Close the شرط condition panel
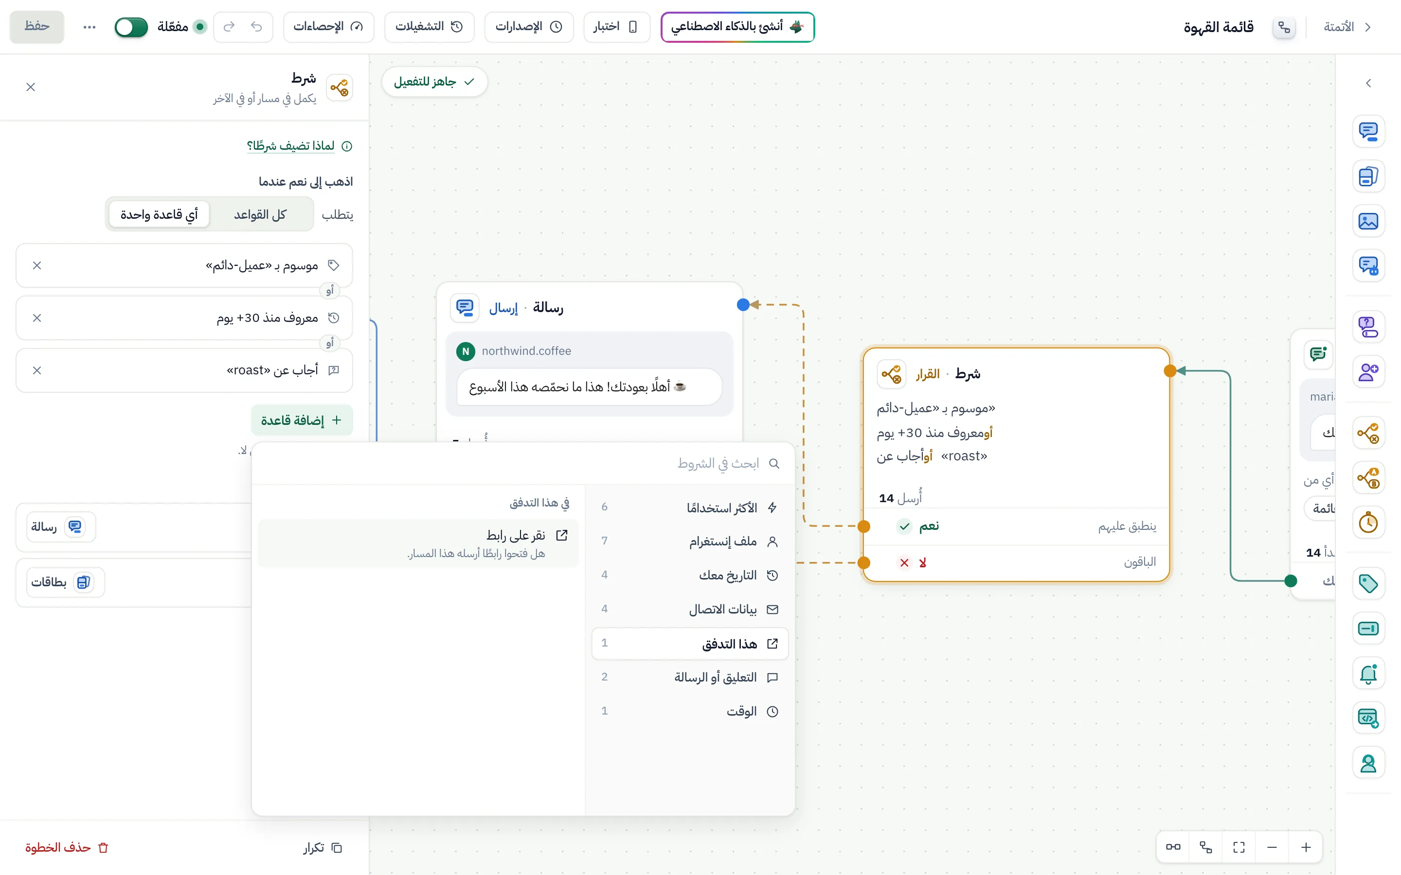Viewport: 1401px width, 875px height. click(x=31, y=87)
